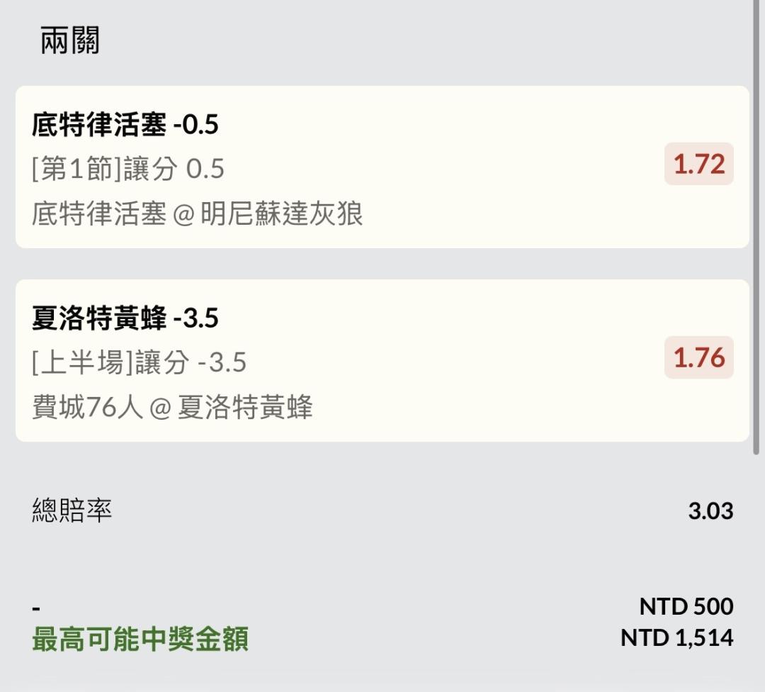Tap the 兩關 parlay heading

coord(70,40)
